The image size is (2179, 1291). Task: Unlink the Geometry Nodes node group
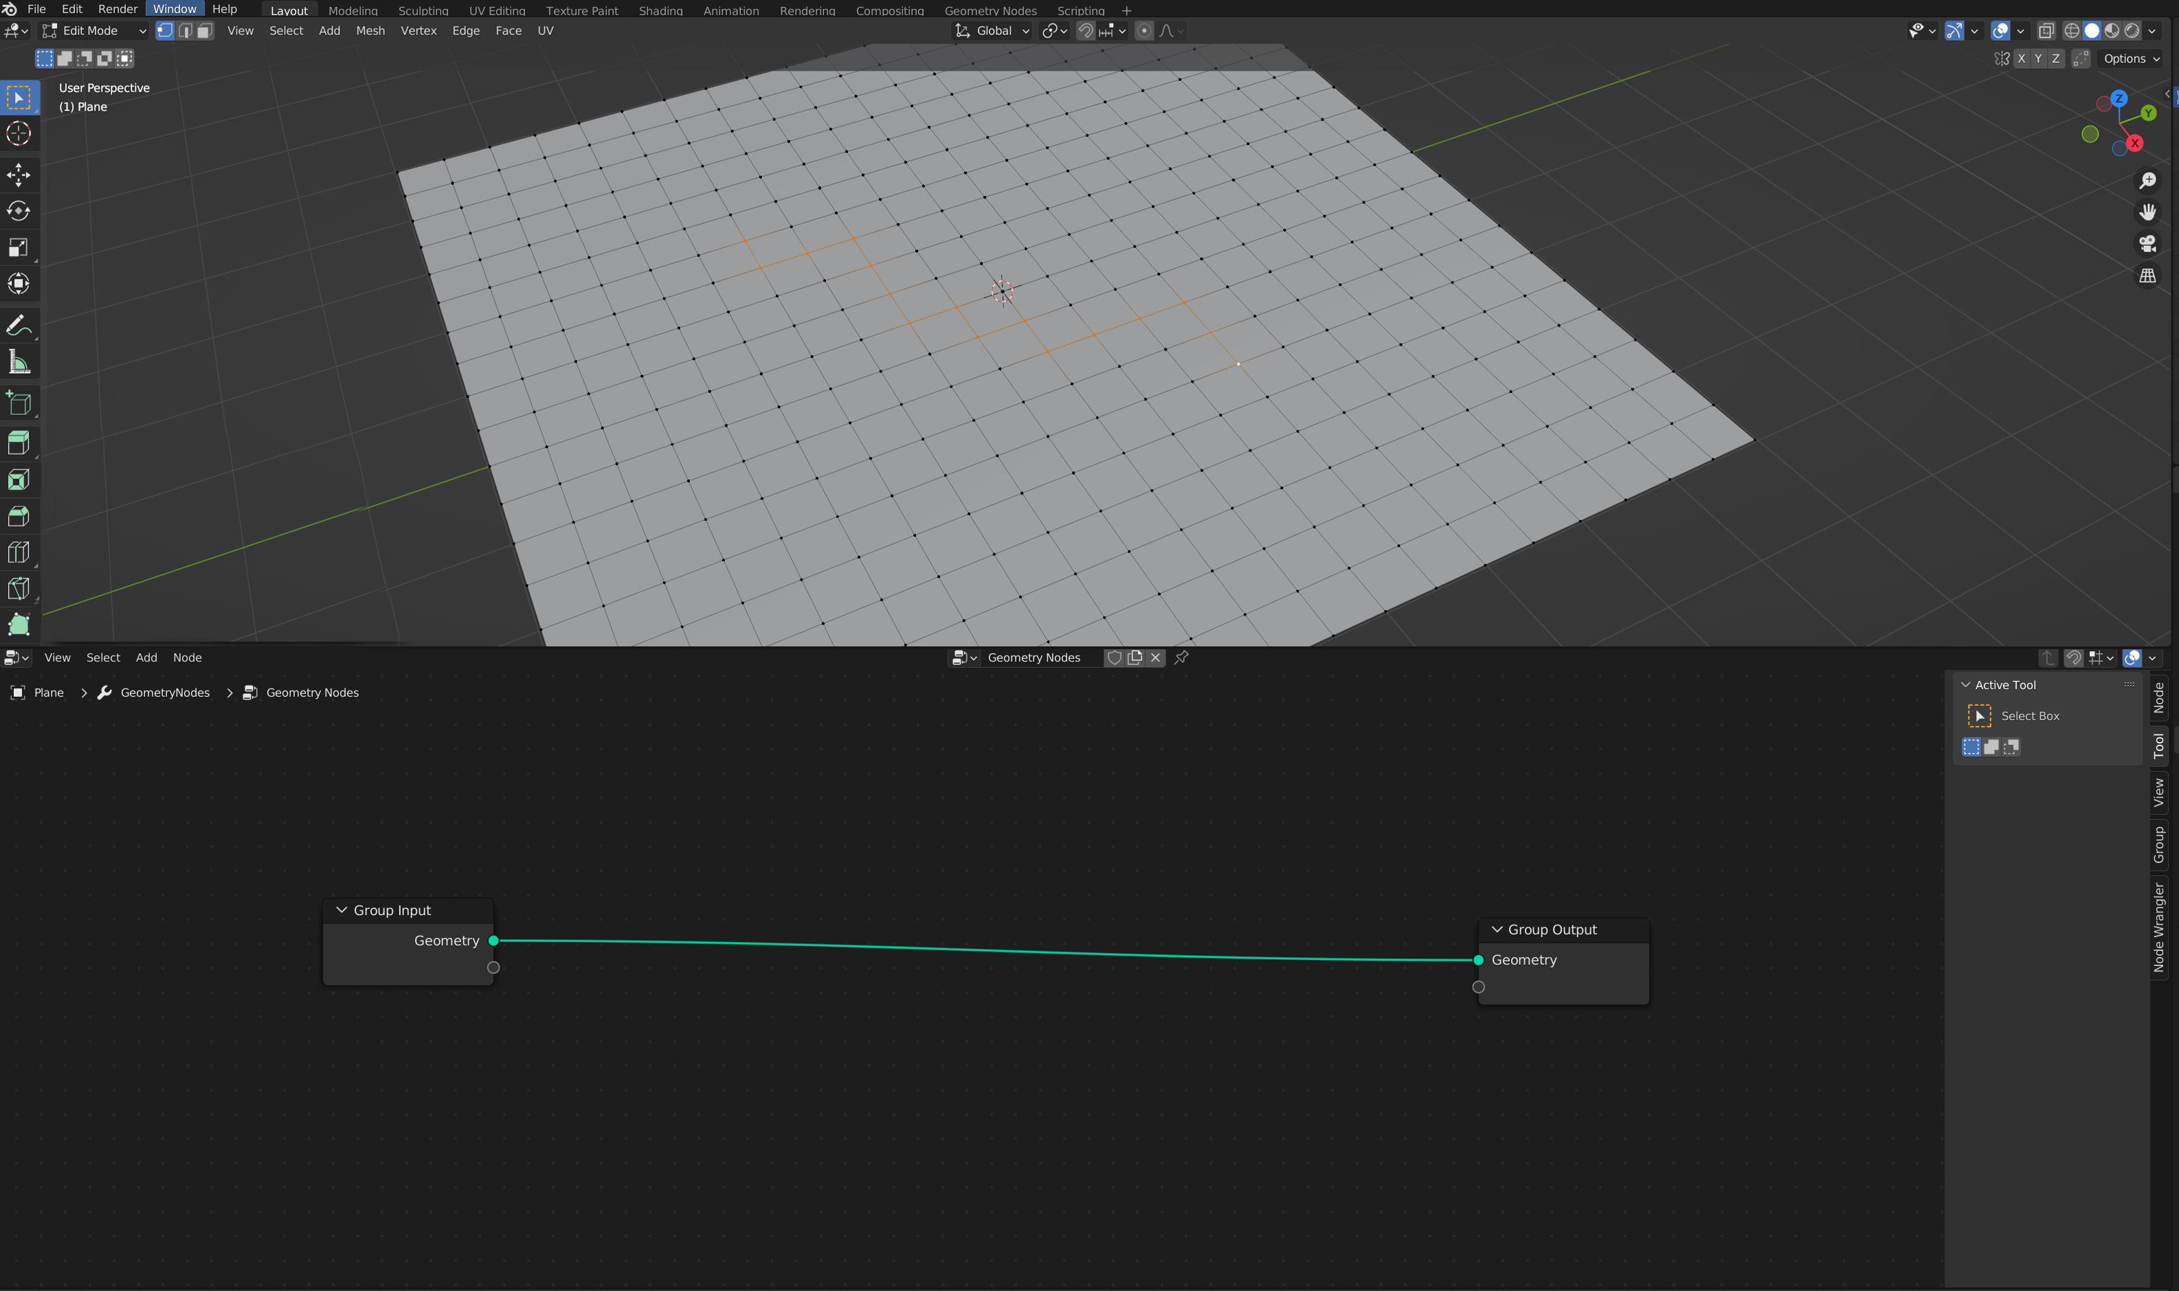[x=1156, y=658]
